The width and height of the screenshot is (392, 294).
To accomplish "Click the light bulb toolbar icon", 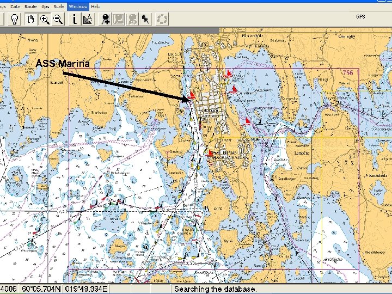I will click(x=14, y=19).
